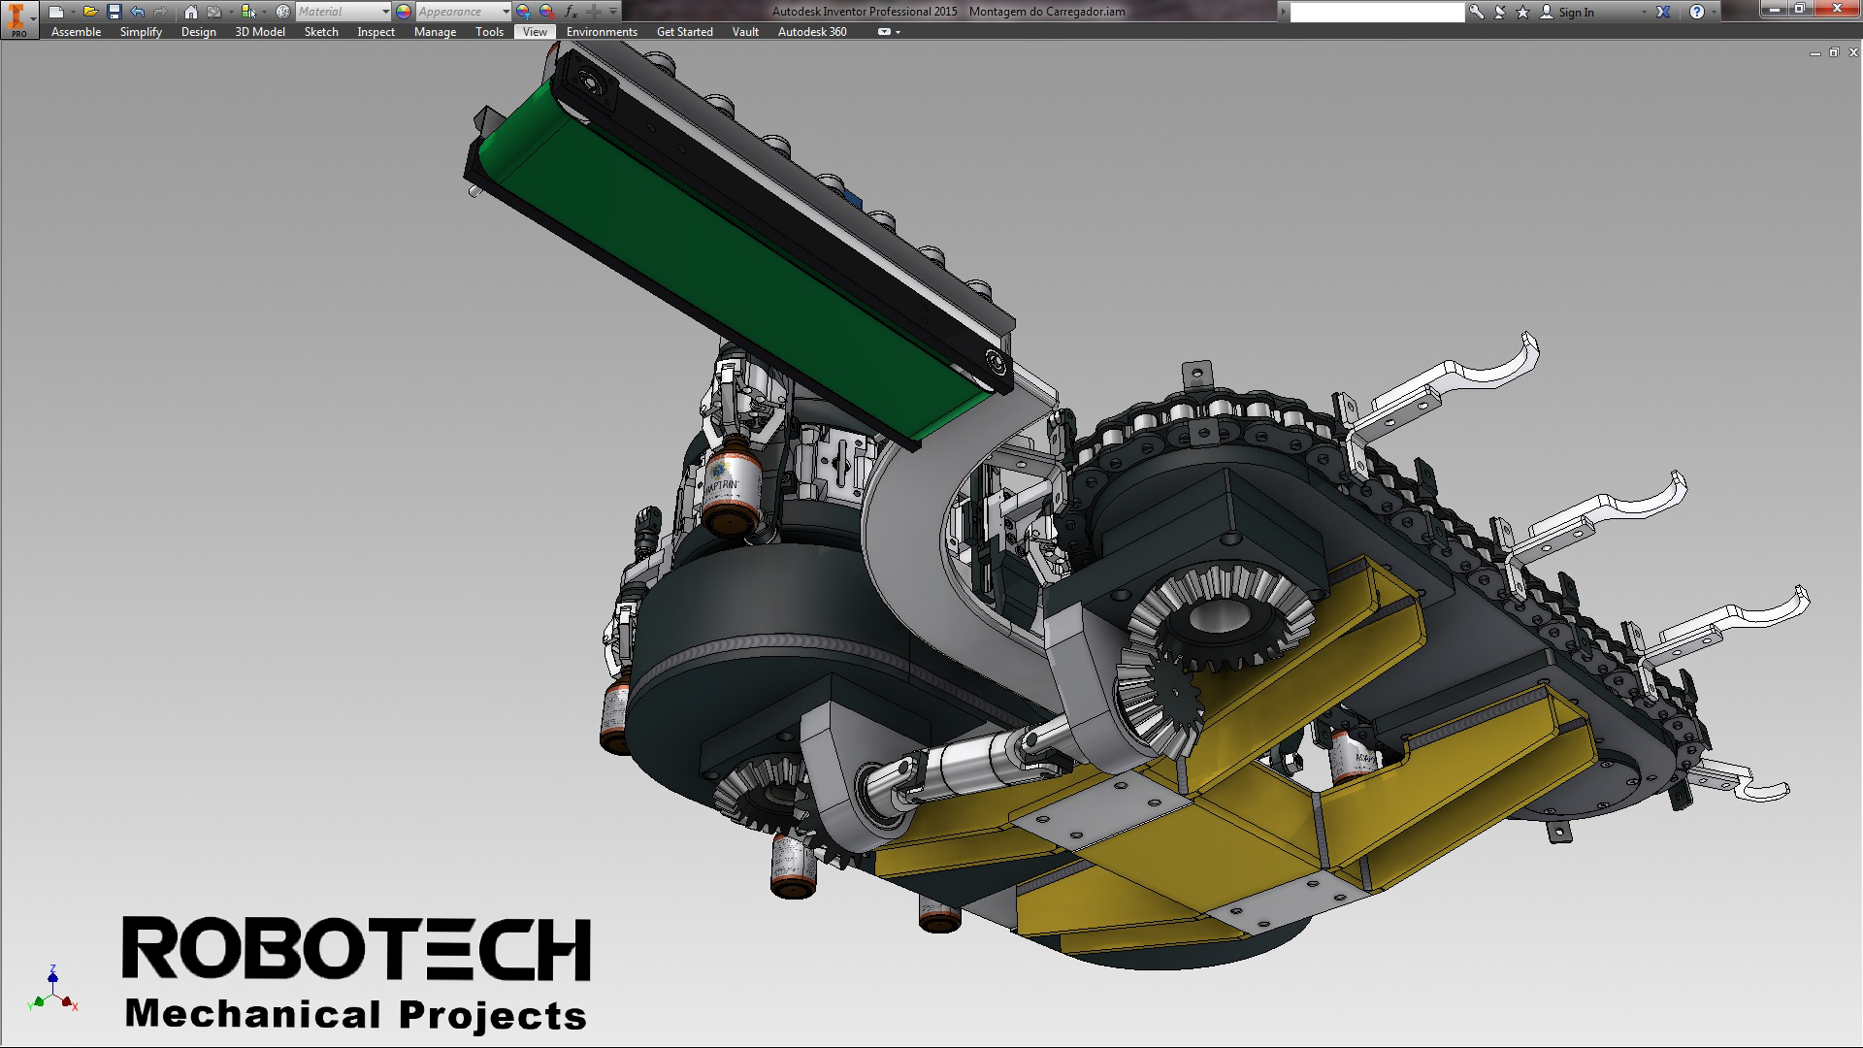
Task: Expand the Sign In dropdown arrow
Action: pos(1644,12)
